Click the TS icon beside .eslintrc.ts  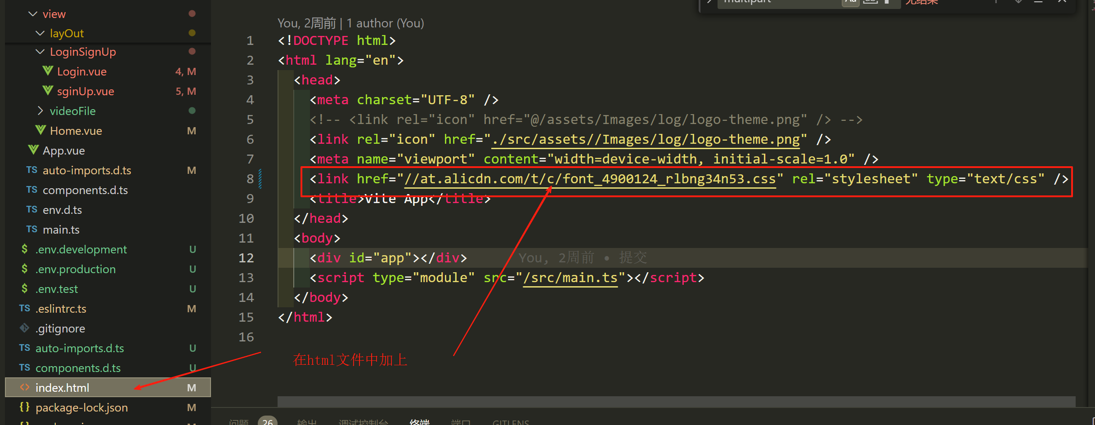[24, 308]
